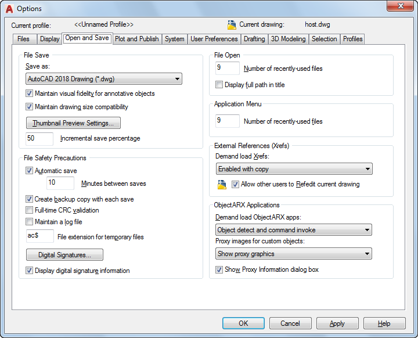The height and width of the screenshot is (338, 418).
Task: Click the Incremental save percentage field
Action: (39, 139)
